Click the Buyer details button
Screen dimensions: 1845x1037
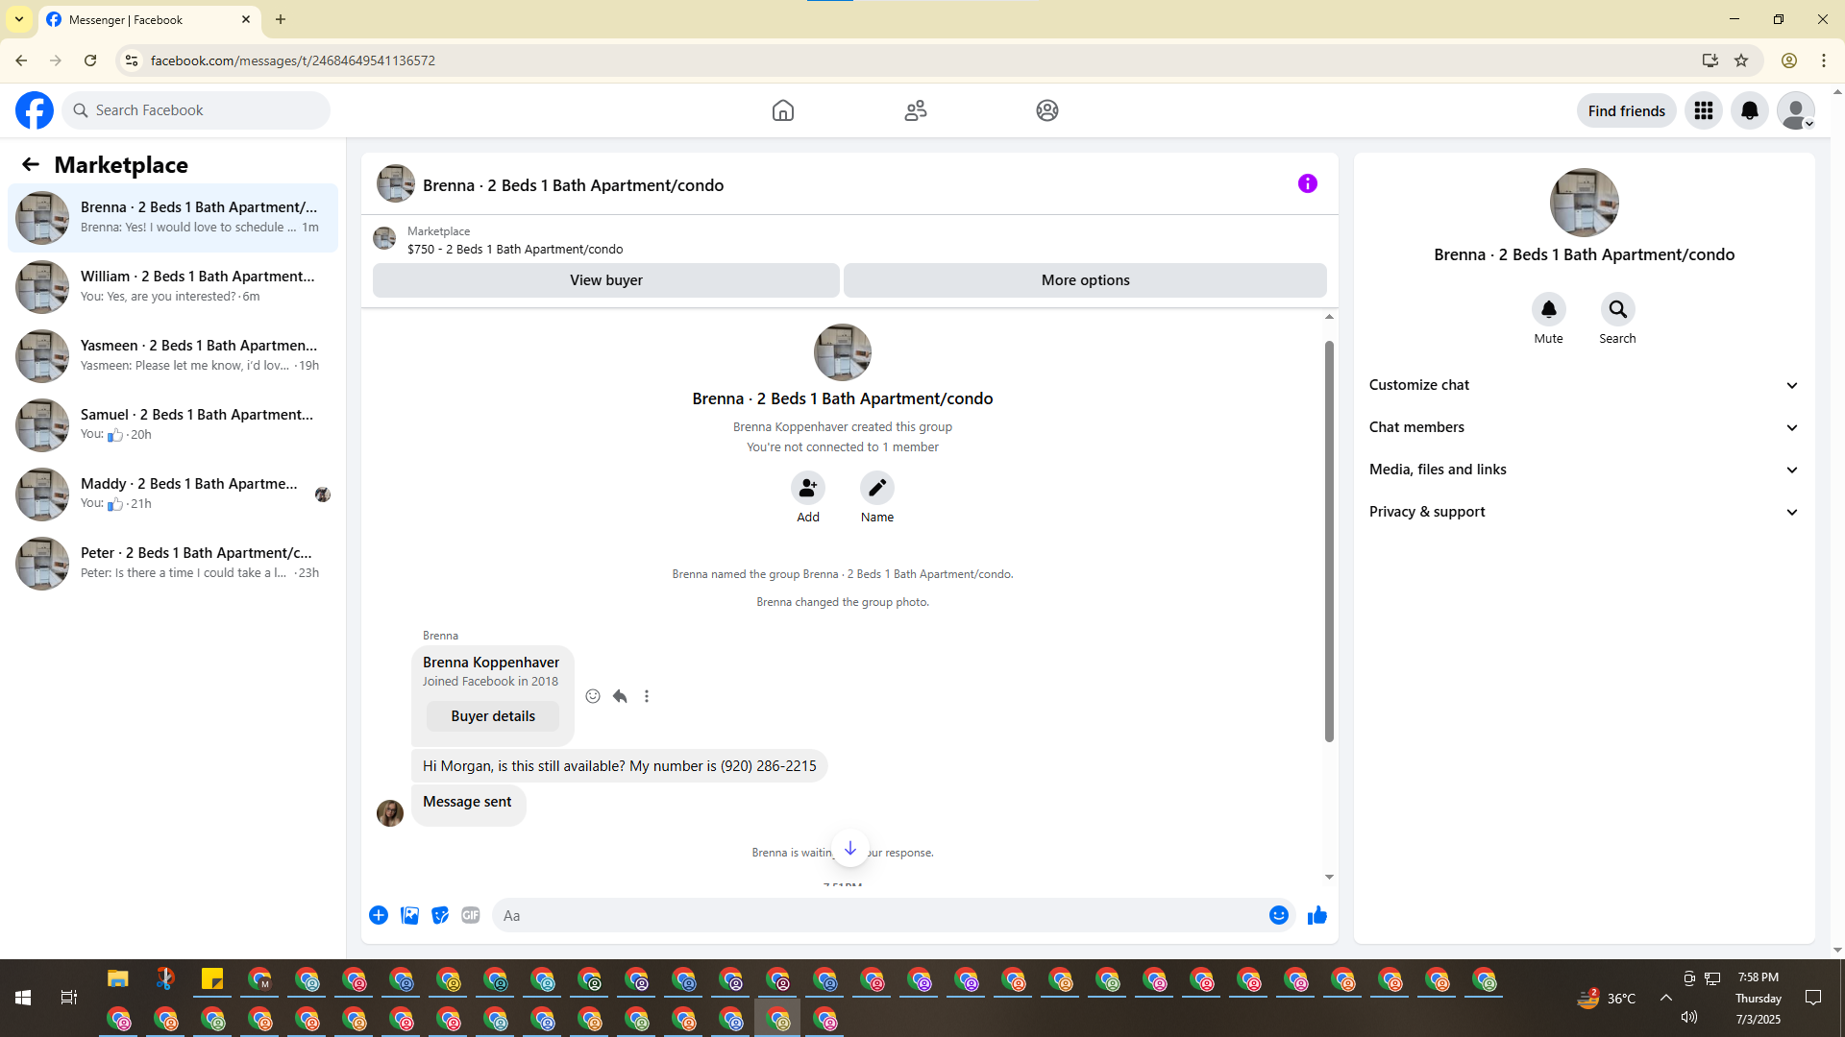click(x=493, y=716)
